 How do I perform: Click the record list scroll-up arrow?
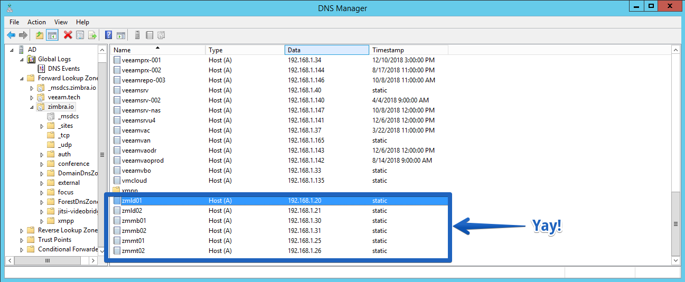(x=675, y=49)
